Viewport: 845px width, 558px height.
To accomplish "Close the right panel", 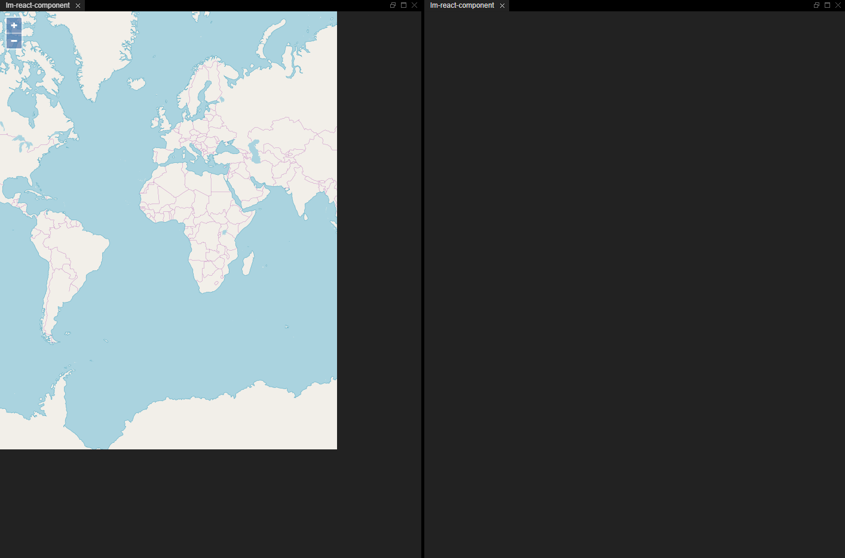I will (x=838, y=5).
